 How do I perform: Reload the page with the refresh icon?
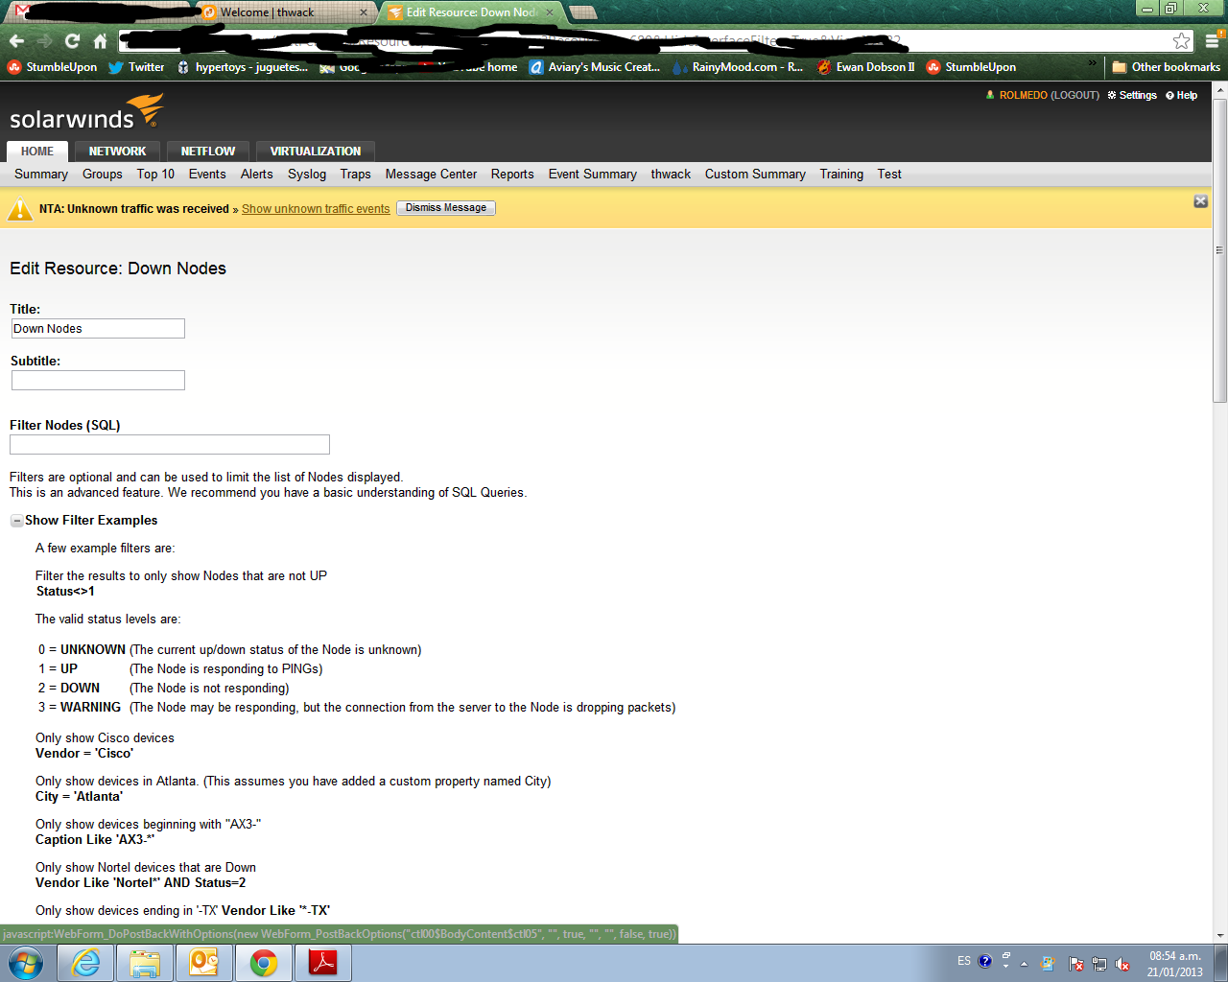click(72, 41)
